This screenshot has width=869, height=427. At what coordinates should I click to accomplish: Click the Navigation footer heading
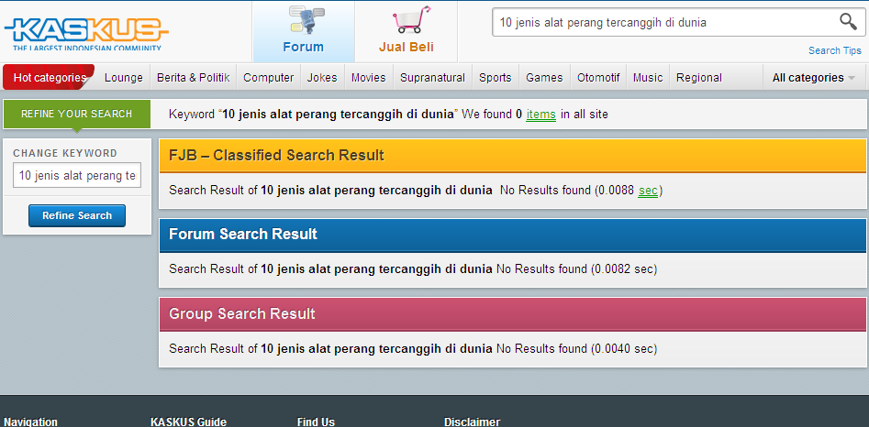click(x=30, y=422)
